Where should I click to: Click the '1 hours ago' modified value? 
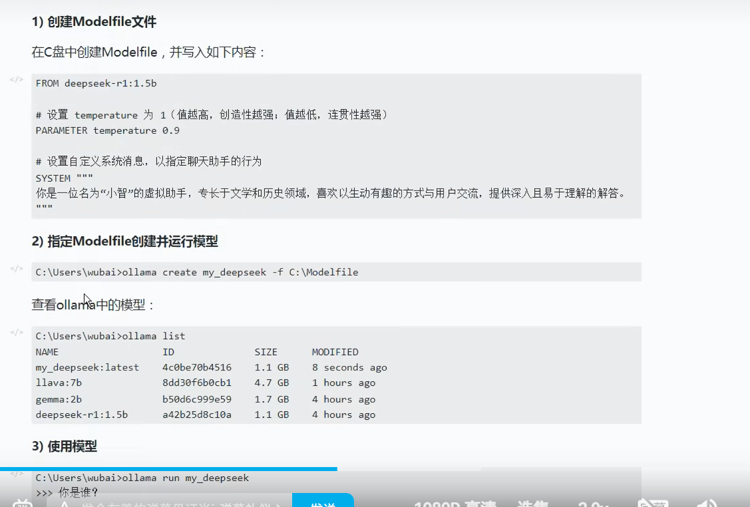(344, 383)
